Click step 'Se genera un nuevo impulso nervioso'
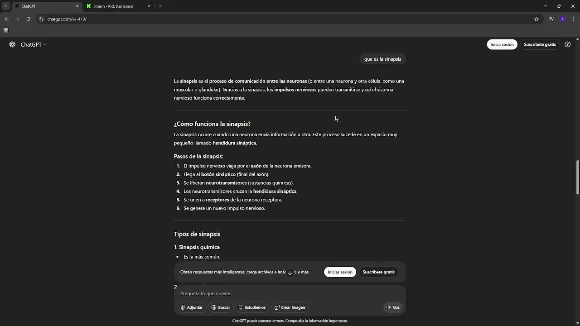Viewport: 580px width, 326px height. 224,208
